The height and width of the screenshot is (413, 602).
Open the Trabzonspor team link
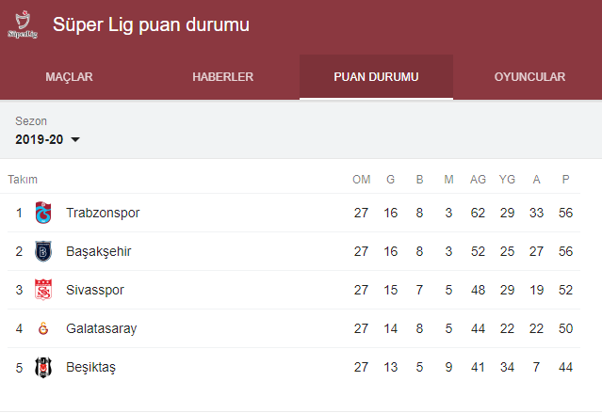tap(103, 213)
